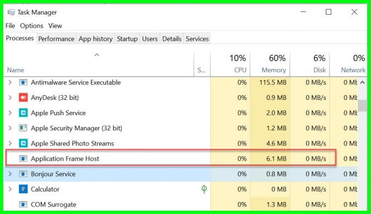Image resolution: width=371 pixels, height=214 pixels.
Task: Switch to the Performance tab
Action: (x=56, y=39)
